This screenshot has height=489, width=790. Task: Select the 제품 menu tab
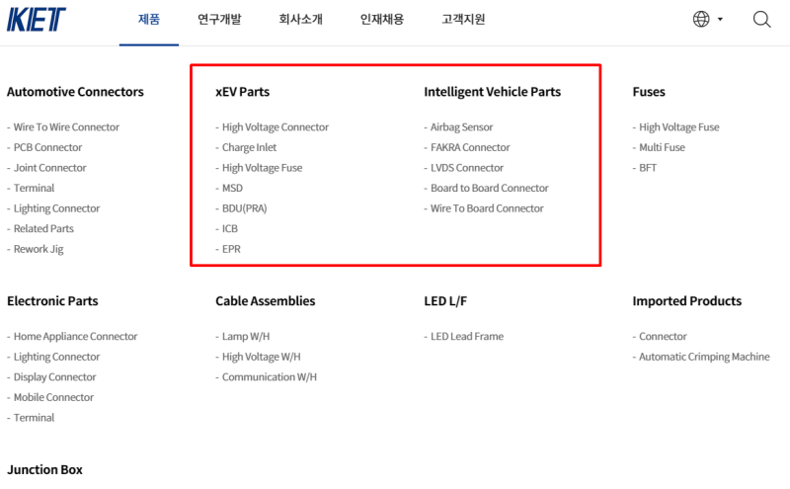(149, 19)
